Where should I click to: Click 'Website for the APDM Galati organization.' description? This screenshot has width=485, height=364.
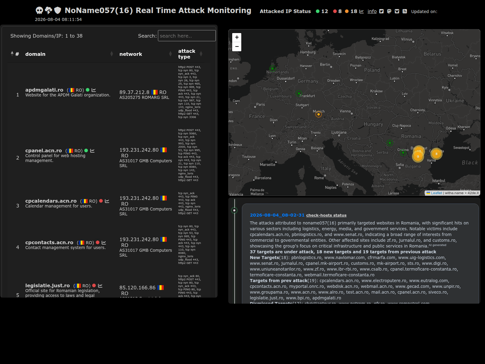pyautogui.click(x=68, y=95)
